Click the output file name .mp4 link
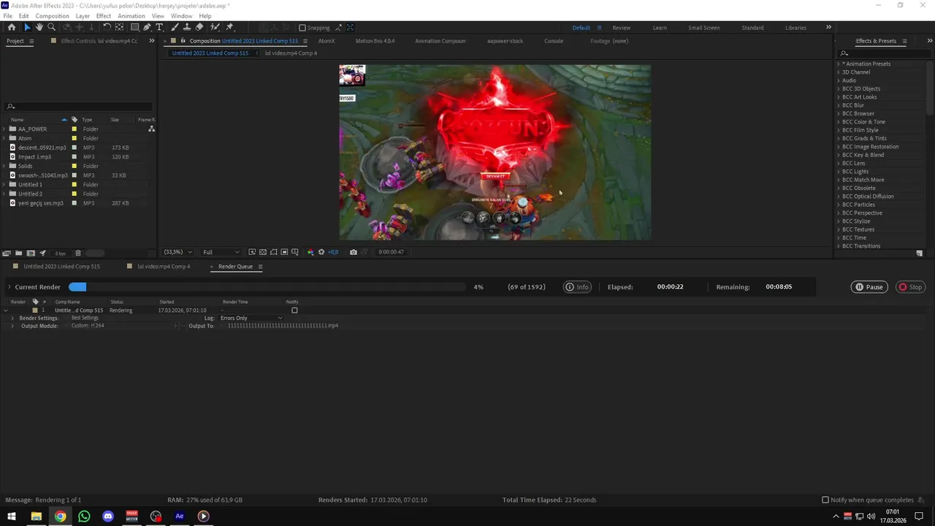935x526 pixels. click(x=283, y=326)
